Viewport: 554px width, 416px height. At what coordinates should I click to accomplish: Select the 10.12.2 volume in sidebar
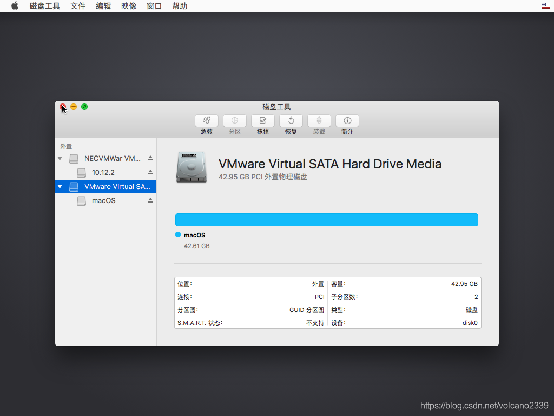click(105, 173)
